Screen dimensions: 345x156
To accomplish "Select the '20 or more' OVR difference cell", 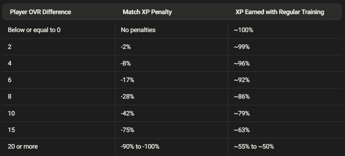I will (23, 146).
